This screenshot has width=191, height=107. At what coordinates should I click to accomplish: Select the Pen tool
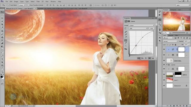pos(2,56)
